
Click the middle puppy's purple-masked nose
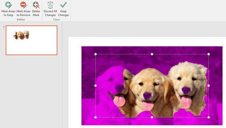[x=147, y=95]
